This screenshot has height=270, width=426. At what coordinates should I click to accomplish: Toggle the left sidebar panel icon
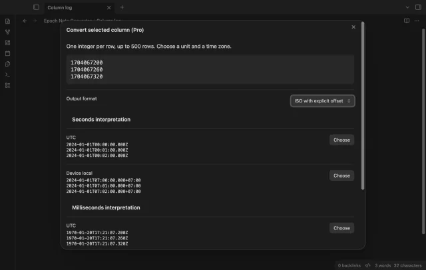click(x=36, y=7)
